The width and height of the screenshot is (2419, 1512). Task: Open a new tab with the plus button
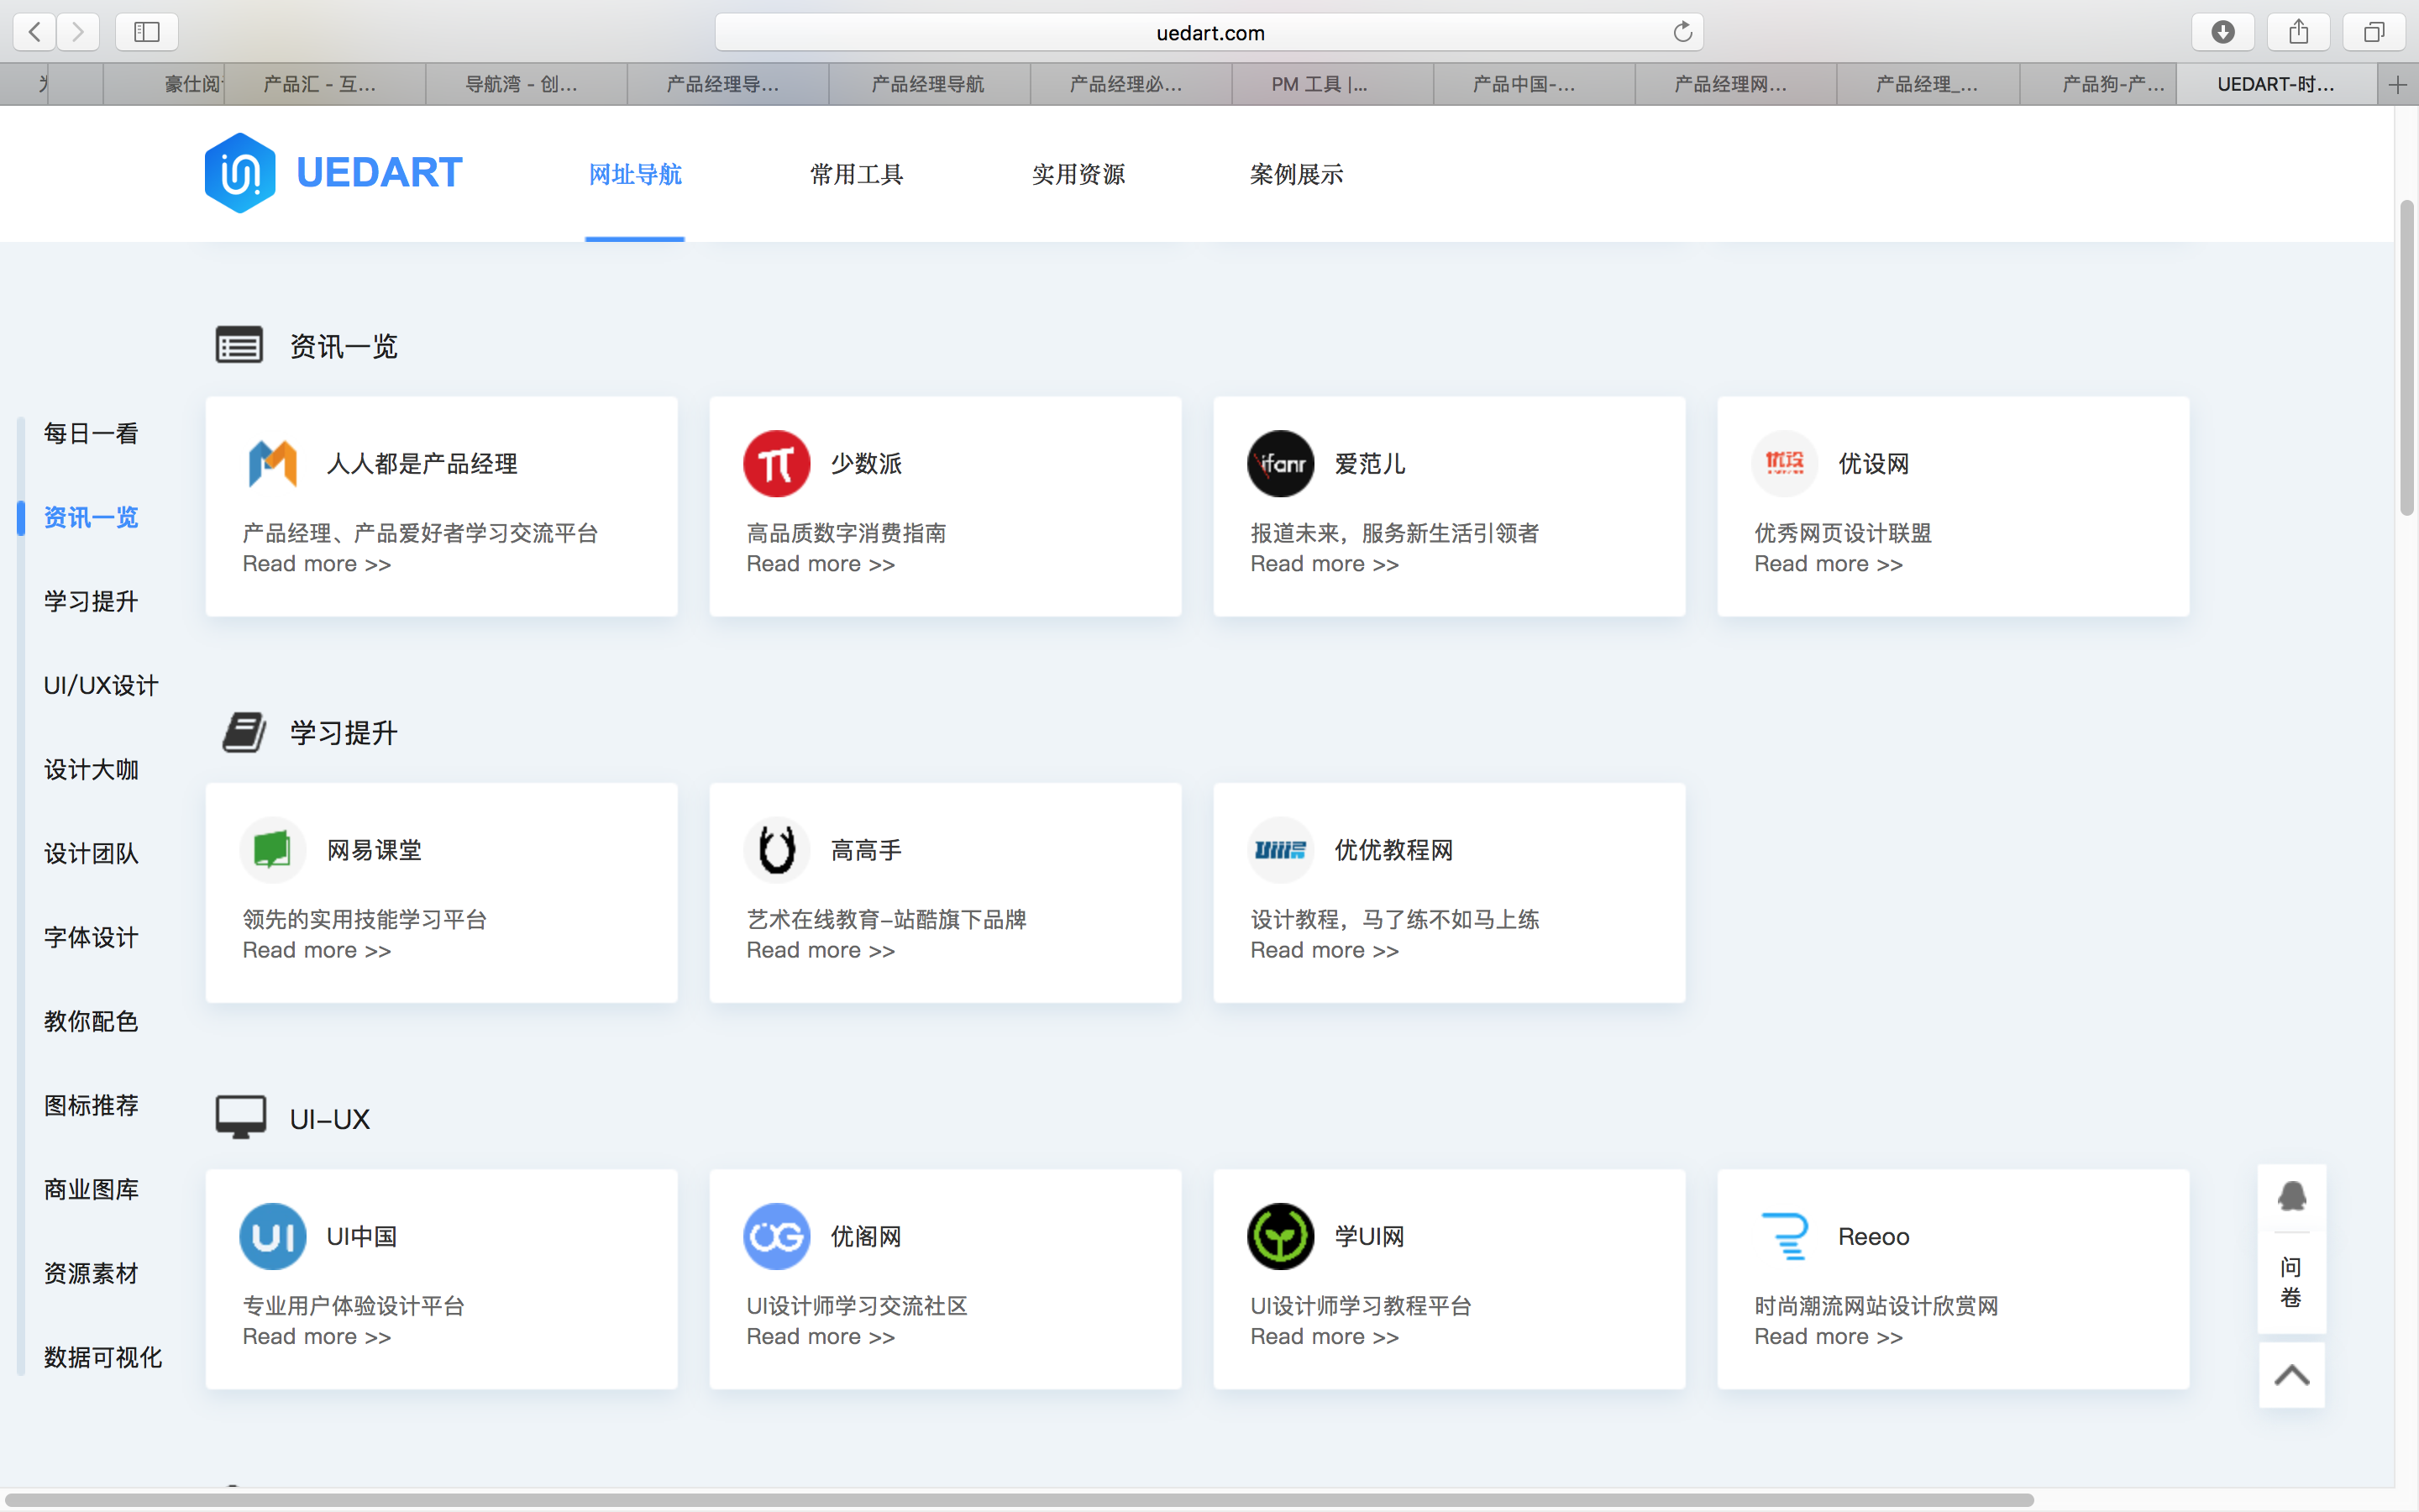pos(2397,85)
